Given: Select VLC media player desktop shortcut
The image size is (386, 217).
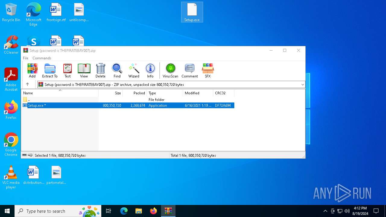Looking at the screenshot, I should (11, 177).
